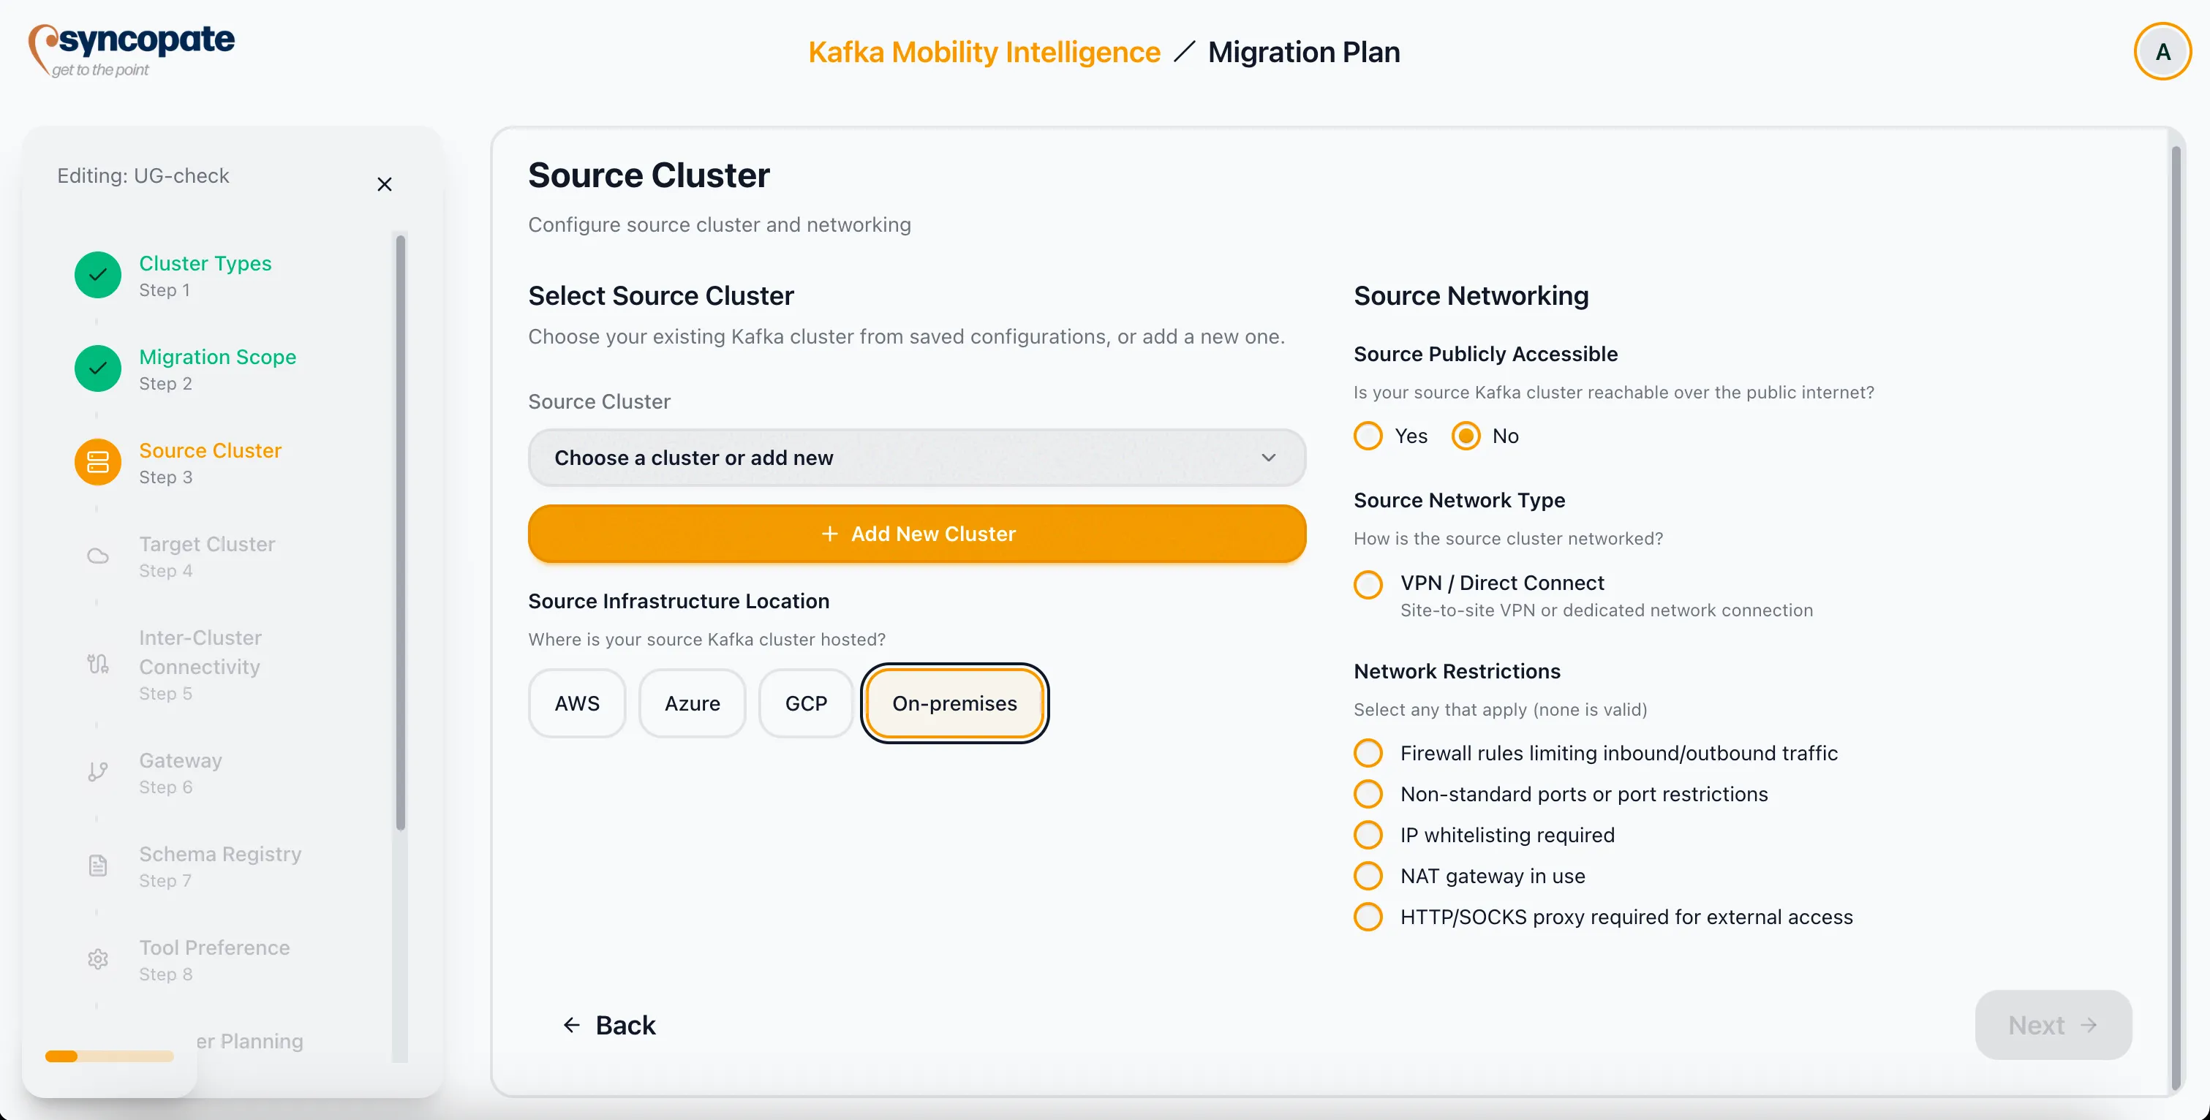Choose VPN / Direct Connect network type

pos(1368,584)
